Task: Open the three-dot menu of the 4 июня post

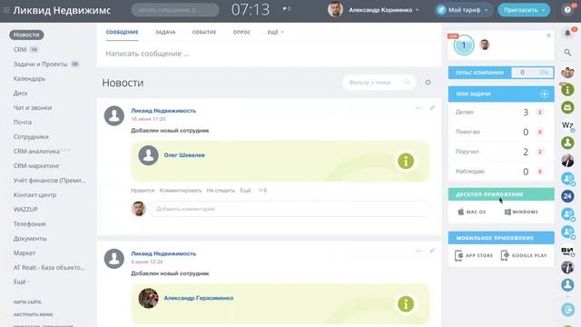Action: pyautogui.click(x=419, y=251)
